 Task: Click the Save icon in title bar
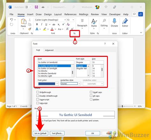[36, 7]
